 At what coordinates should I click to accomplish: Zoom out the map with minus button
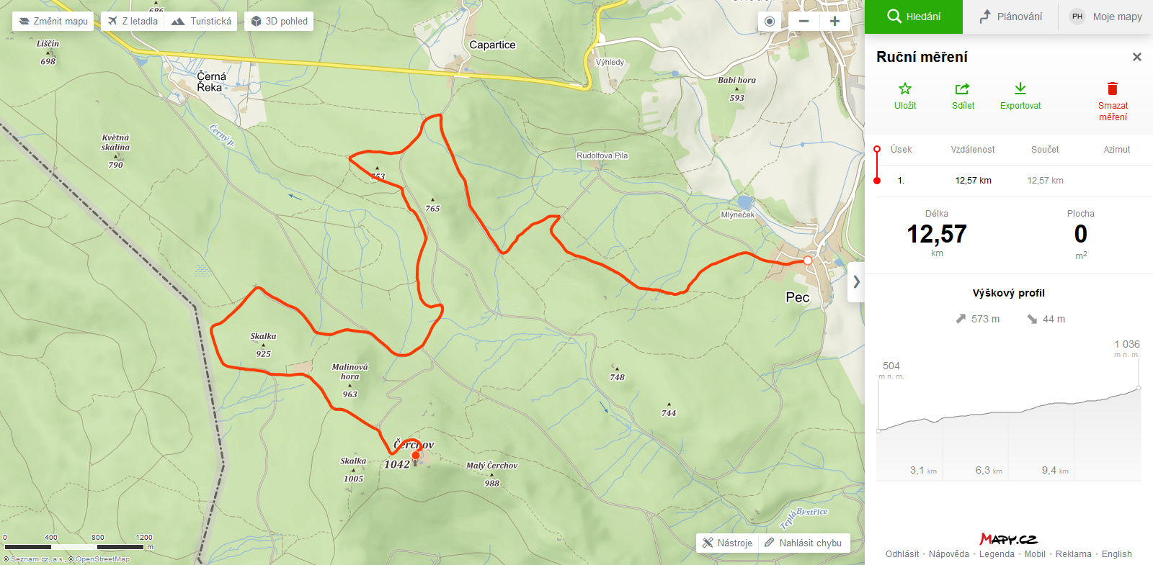pyautogui.click(x=804, y=22)
